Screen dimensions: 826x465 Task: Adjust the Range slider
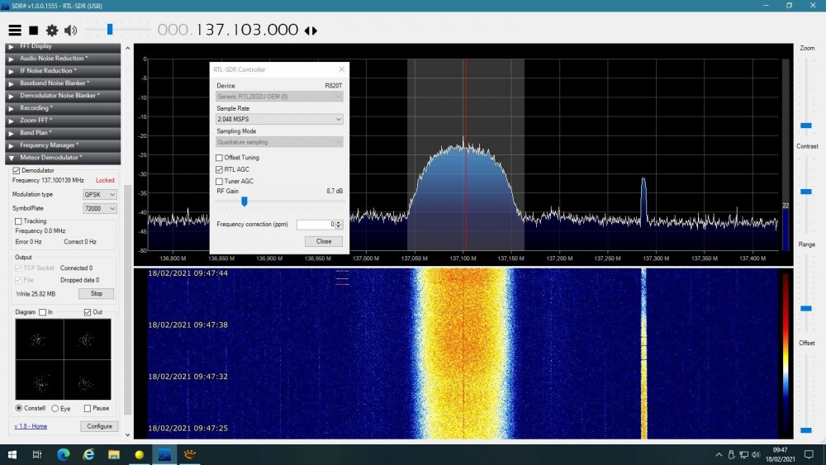pyautogui.click(x=806, y=309)
